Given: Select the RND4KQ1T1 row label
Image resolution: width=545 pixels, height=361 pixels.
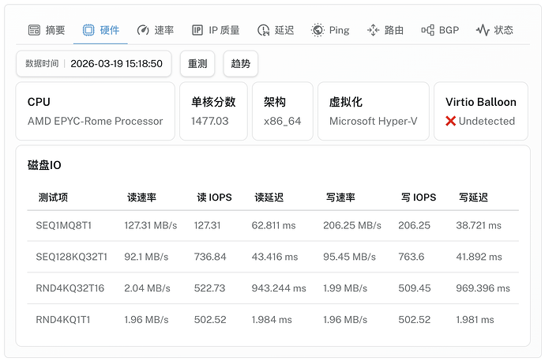Looking at the screenshot, I should [63, 320].
